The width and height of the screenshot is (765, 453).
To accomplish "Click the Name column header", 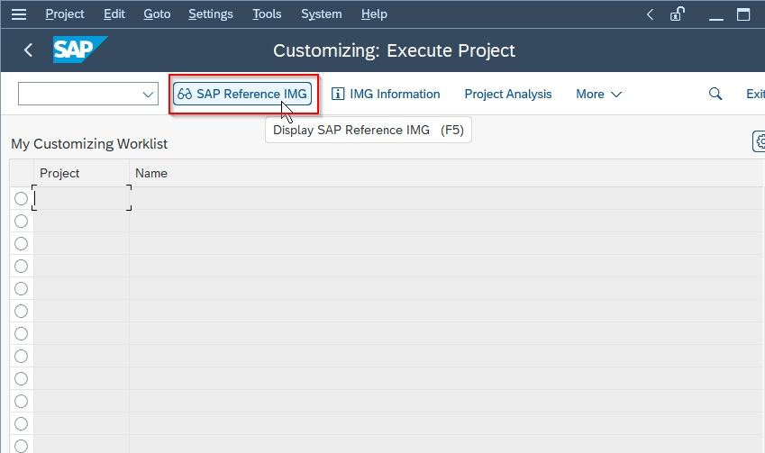I will tap(445, 173).
